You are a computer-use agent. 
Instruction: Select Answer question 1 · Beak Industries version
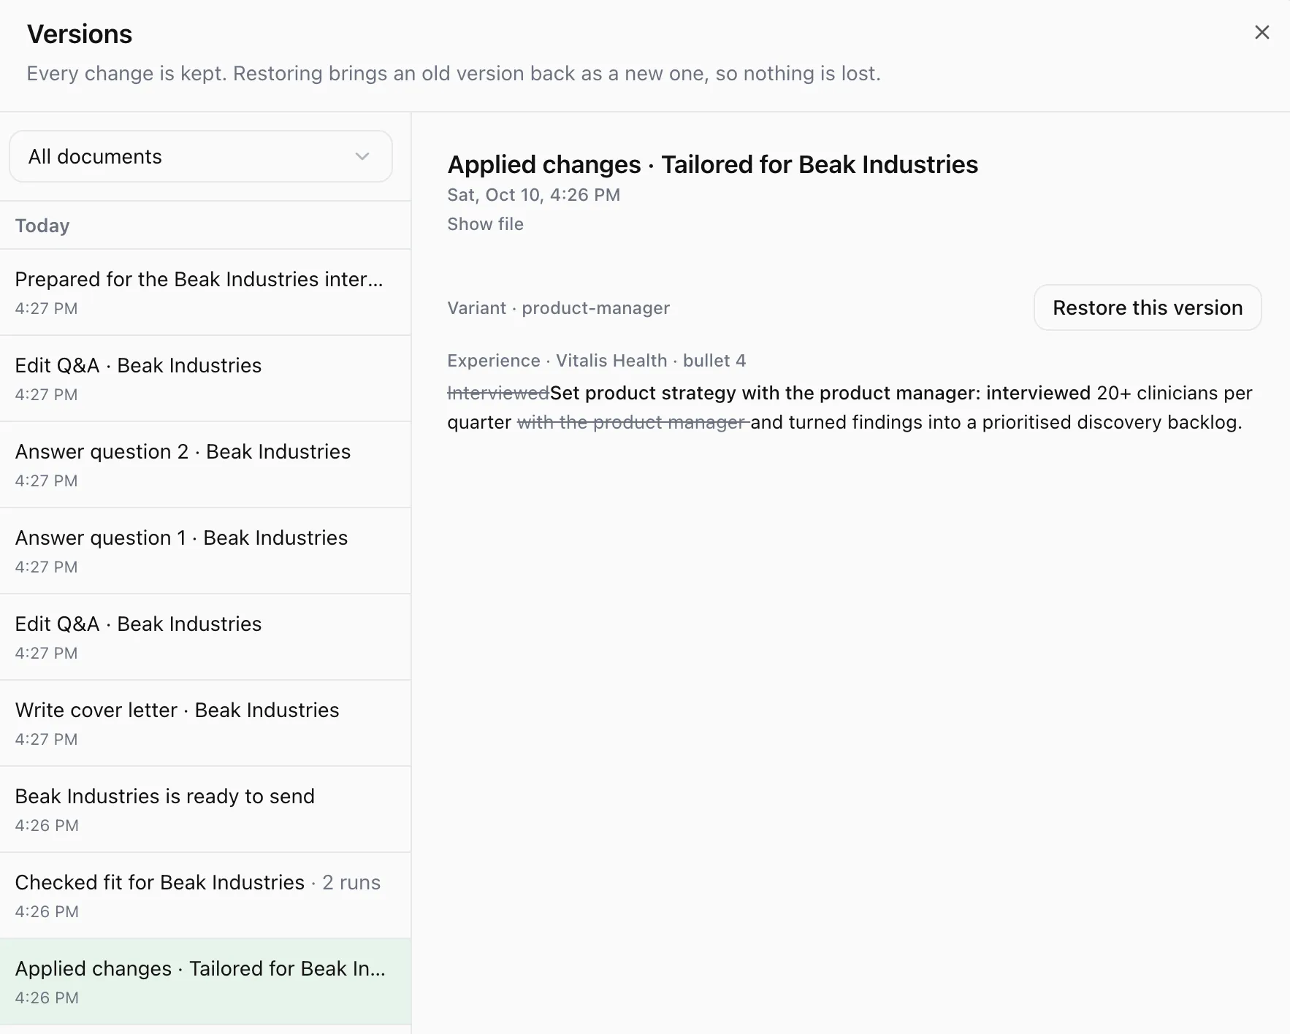coord(205,551)
